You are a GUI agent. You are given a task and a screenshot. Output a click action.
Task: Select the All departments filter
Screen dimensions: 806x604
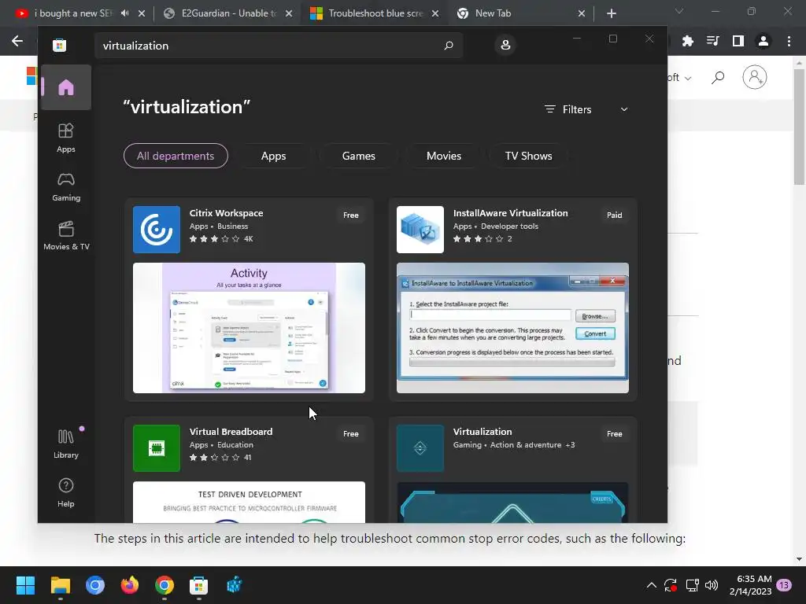[x=176, y=157]
